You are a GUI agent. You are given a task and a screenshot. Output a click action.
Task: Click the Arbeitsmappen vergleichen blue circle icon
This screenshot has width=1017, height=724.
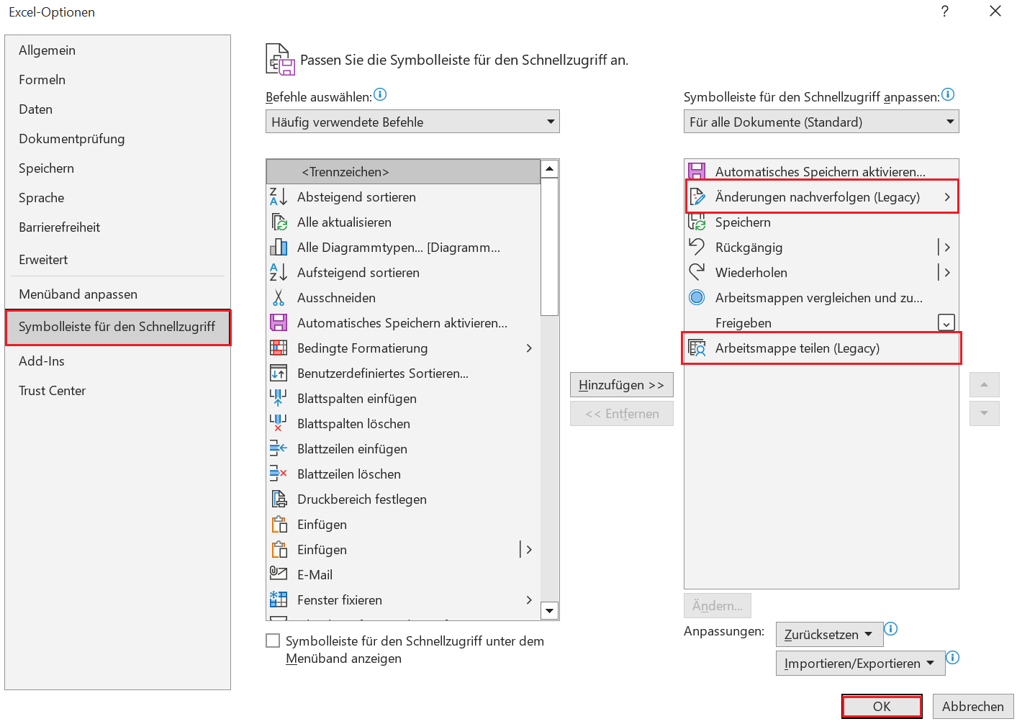pos(697,297)
